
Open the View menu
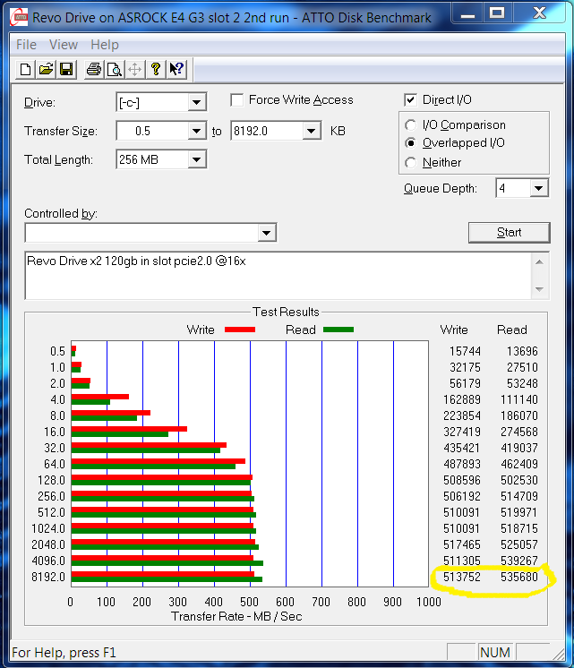click(x=64, y=44)
